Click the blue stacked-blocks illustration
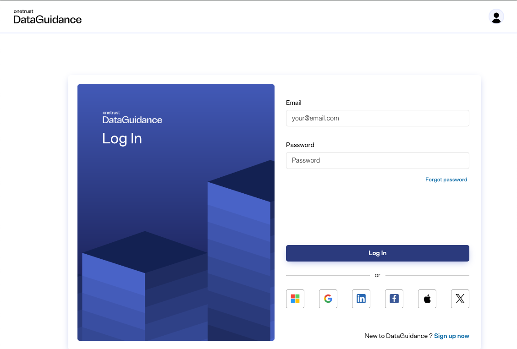This screenshot has height=349, width=517. coord(183,266)
